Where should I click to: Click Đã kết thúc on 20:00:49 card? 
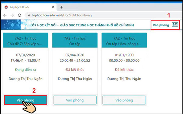point(75,70)
